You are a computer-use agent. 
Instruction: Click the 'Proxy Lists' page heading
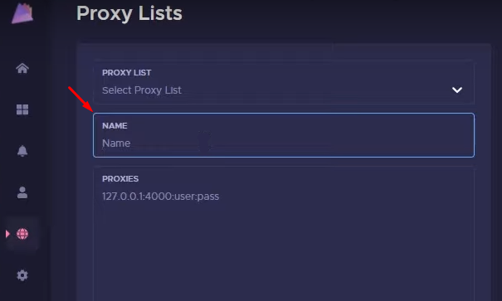click(x=129, y=13)
